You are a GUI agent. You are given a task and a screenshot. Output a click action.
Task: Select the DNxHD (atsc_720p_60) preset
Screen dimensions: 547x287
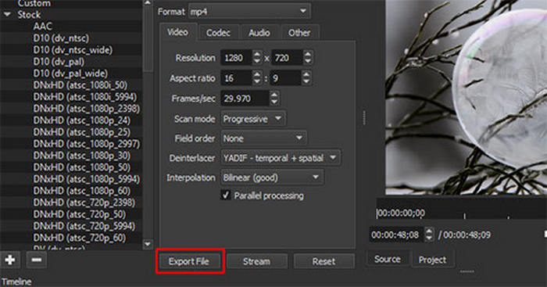pos(79,238)
